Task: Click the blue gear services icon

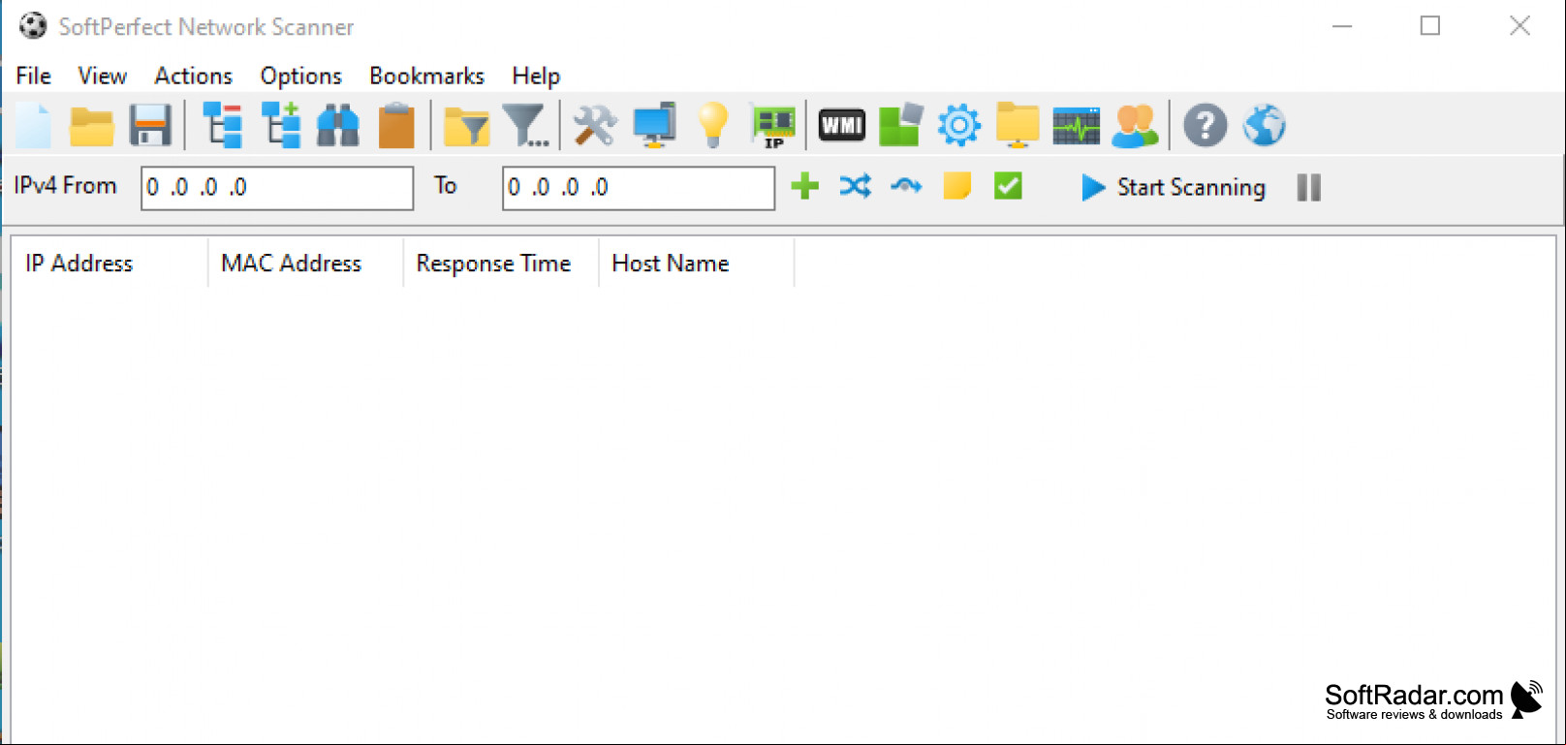Action: [x=959, y=126]
